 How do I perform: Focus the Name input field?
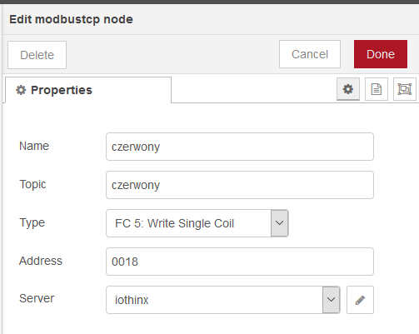[x=240, y=147]
